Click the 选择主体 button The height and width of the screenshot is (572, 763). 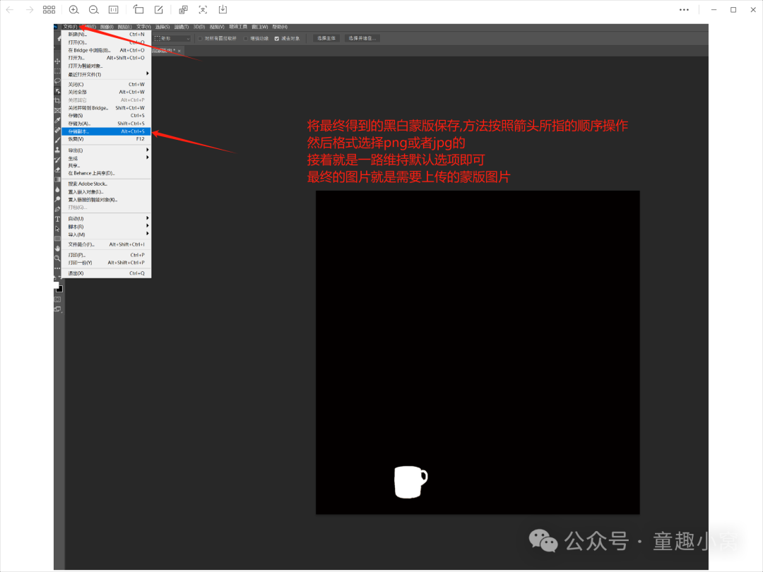click(327, 38)
